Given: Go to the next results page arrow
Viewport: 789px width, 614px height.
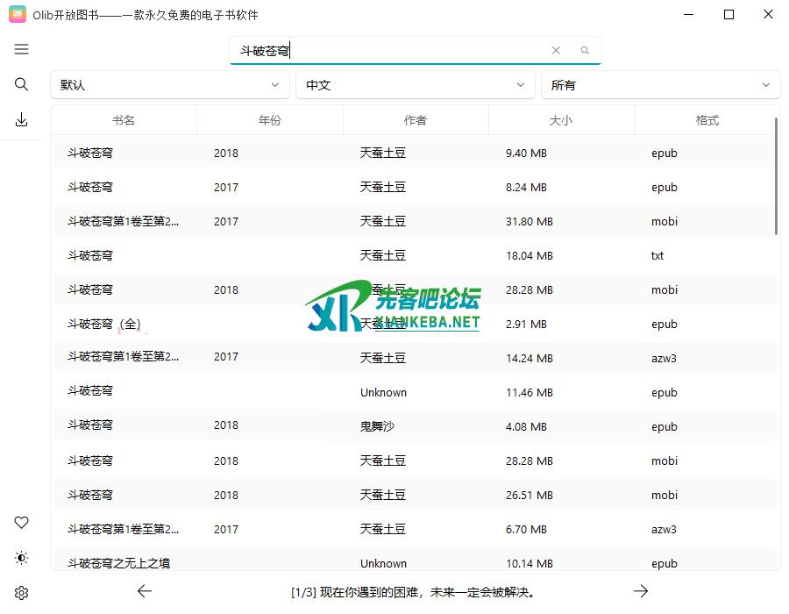Looking at the screenshot, I should (641, 591).
